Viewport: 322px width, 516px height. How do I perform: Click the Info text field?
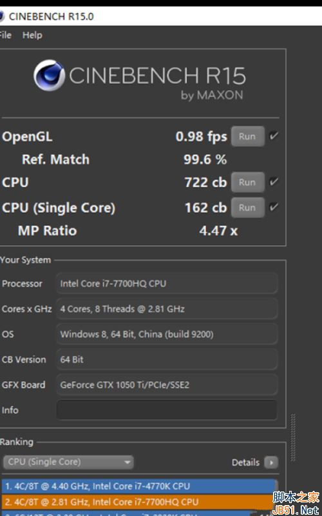click(x=167, y=410)
